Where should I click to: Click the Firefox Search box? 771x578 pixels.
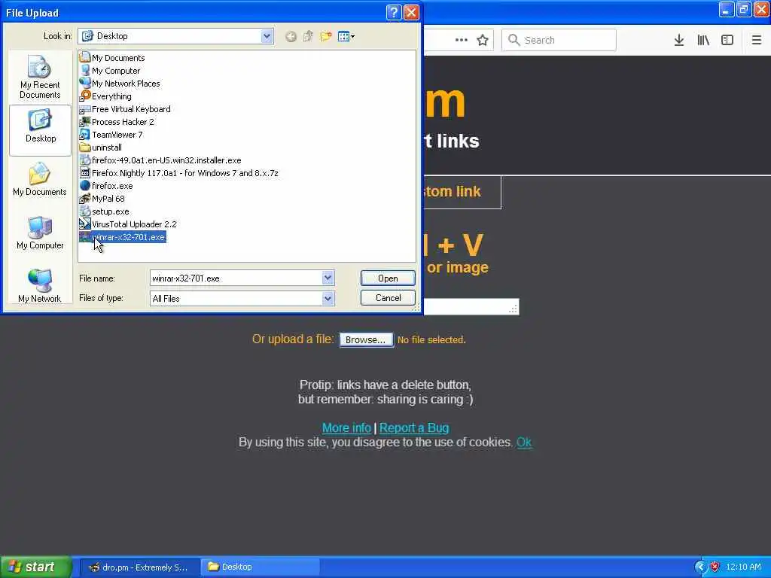(x=559, y=40)
